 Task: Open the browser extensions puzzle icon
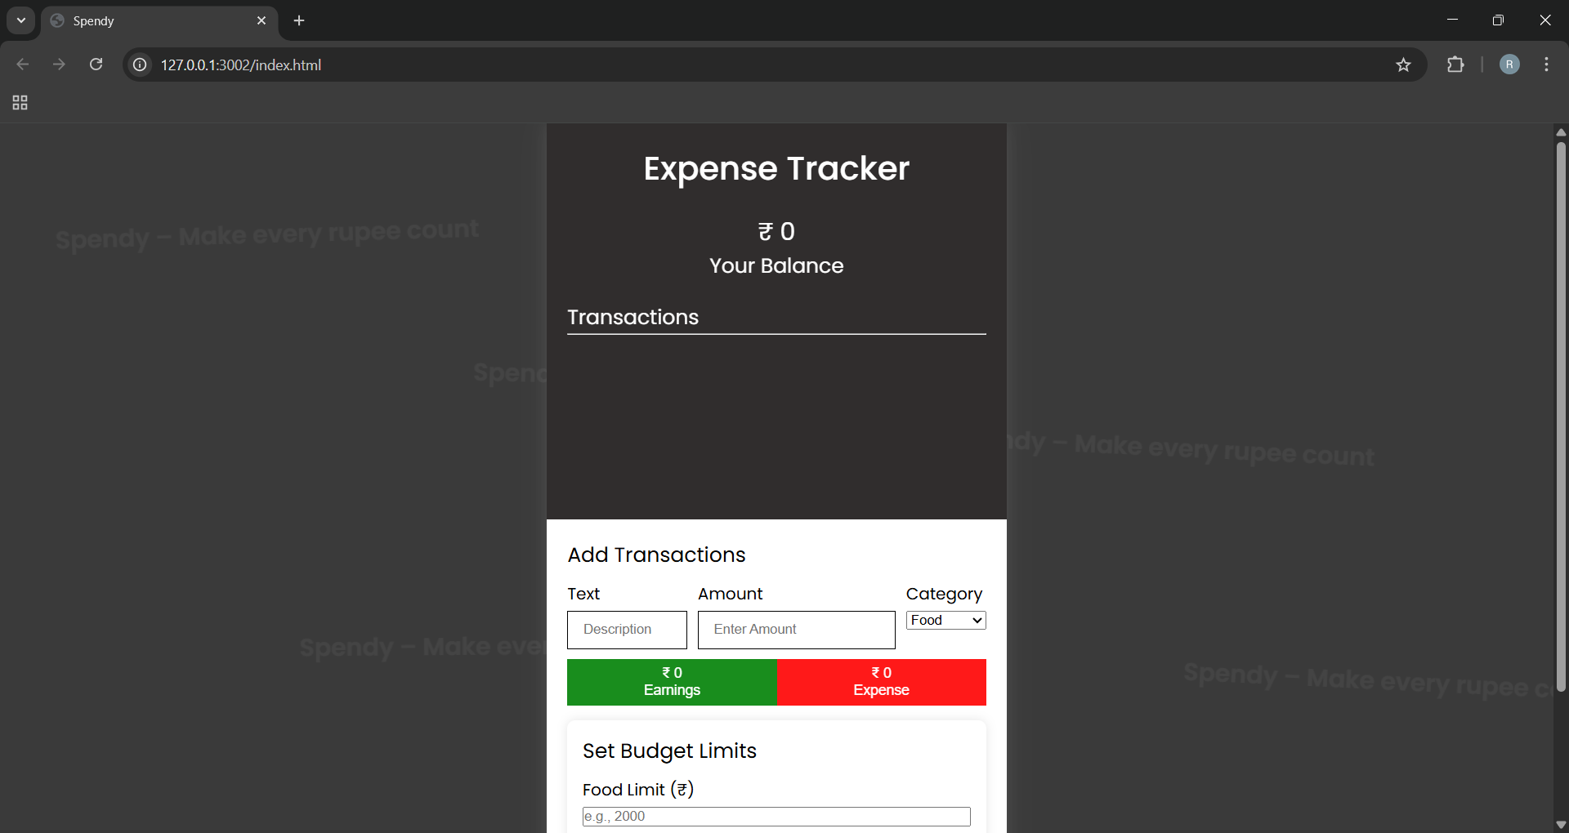pos(1455,65)
